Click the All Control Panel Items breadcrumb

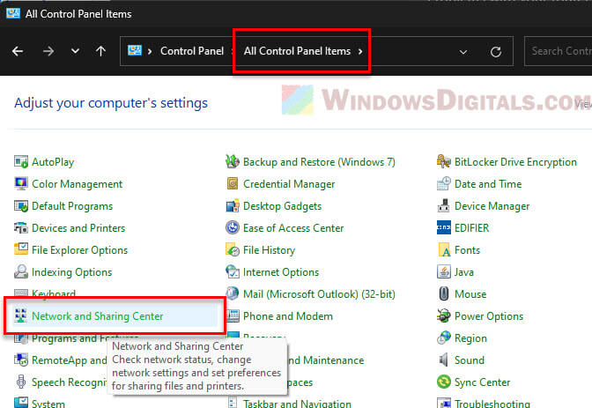click(x=297, y=51)
